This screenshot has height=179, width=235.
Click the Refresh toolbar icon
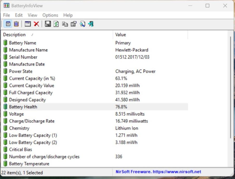(x=56, y=24)
